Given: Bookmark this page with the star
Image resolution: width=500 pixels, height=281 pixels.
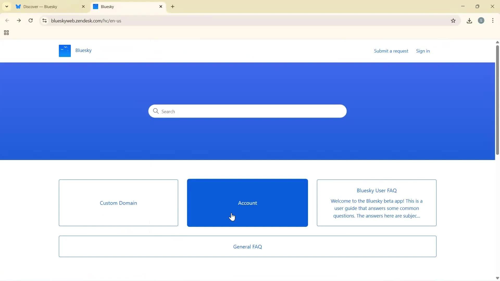Looking at the screenshot, I should coord(453,21).
